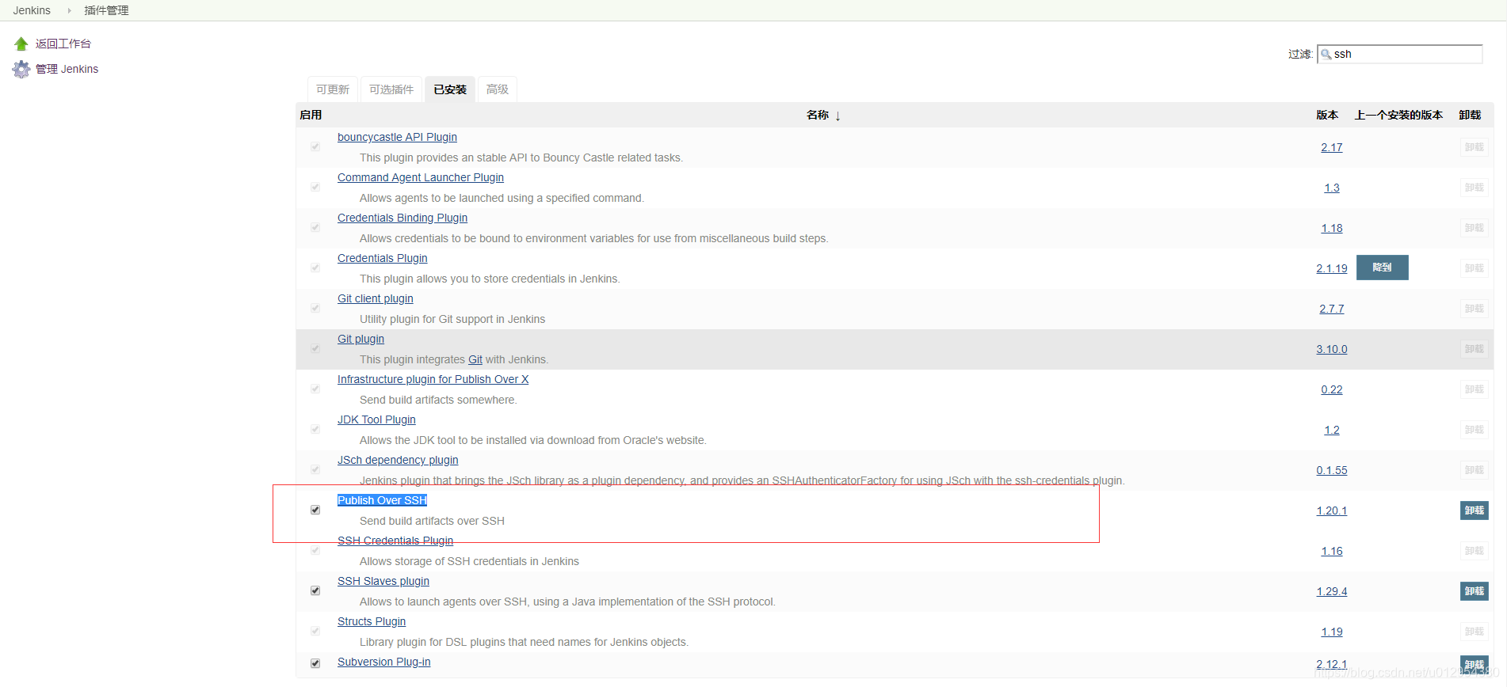1507x687 pixels.
Task: Click version 1.16 link
Action: (x=1332, y=551)
